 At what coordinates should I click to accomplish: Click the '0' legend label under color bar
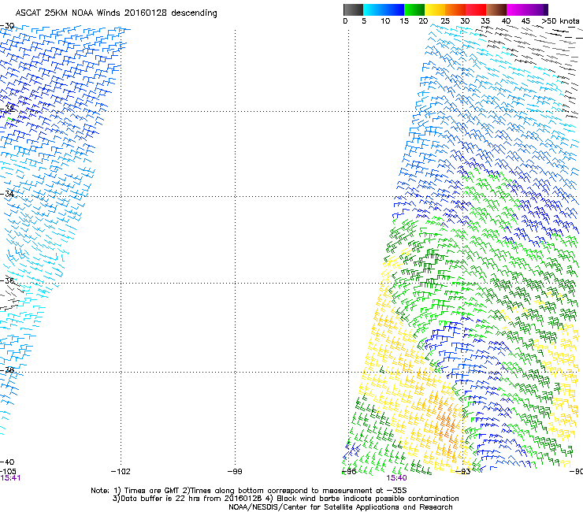click(x=345, y=21)
